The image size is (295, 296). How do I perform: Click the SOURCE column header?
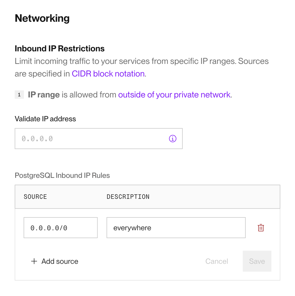click(x=35, y=197)
